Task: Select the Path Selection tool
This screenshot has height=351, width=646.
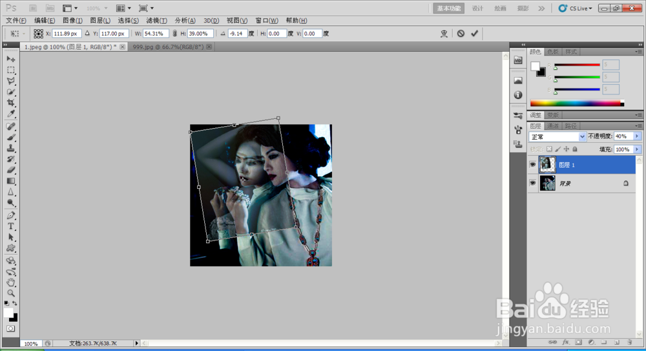Action: coord(11,237)
